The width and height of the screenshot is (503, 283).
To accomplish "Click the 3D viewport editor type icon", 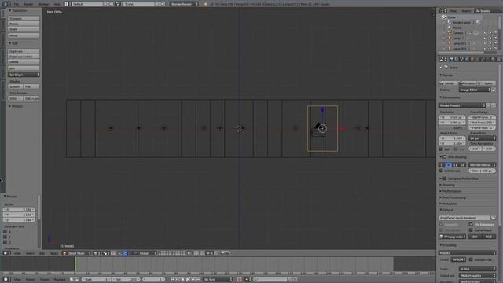I will pyautogui.click(x=6, y=253).
